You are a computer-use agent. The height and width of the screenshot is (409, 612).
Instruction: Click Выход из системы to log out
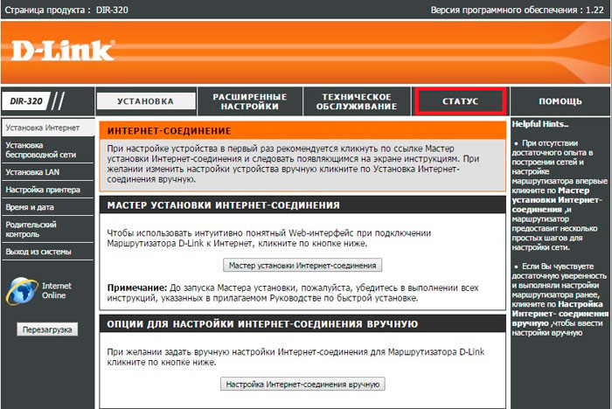pyautogui.click(x=47, y=252)
